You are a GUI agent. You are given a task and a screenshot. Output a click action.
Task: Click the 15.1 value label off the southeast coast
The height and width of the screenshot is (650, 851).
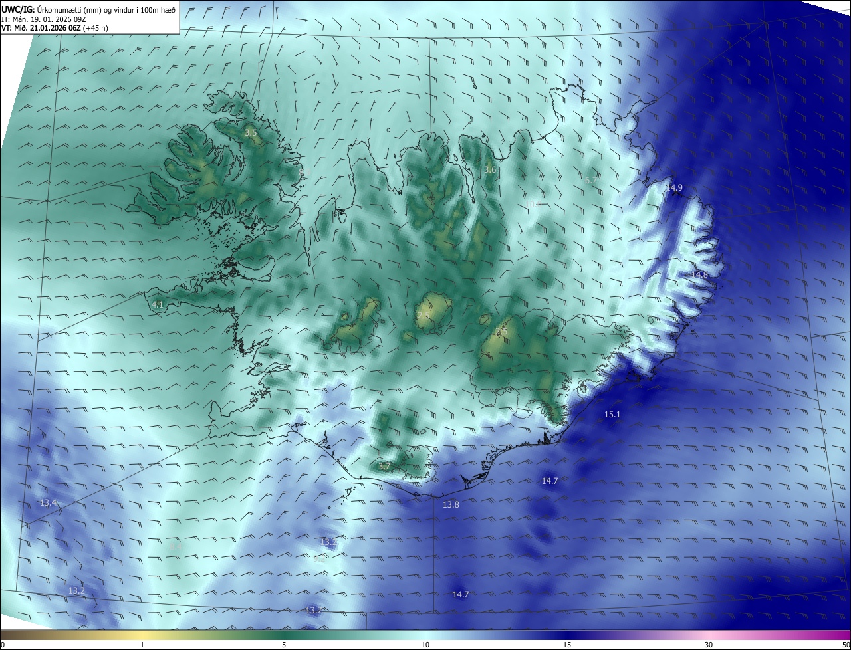tap(612, 415)
